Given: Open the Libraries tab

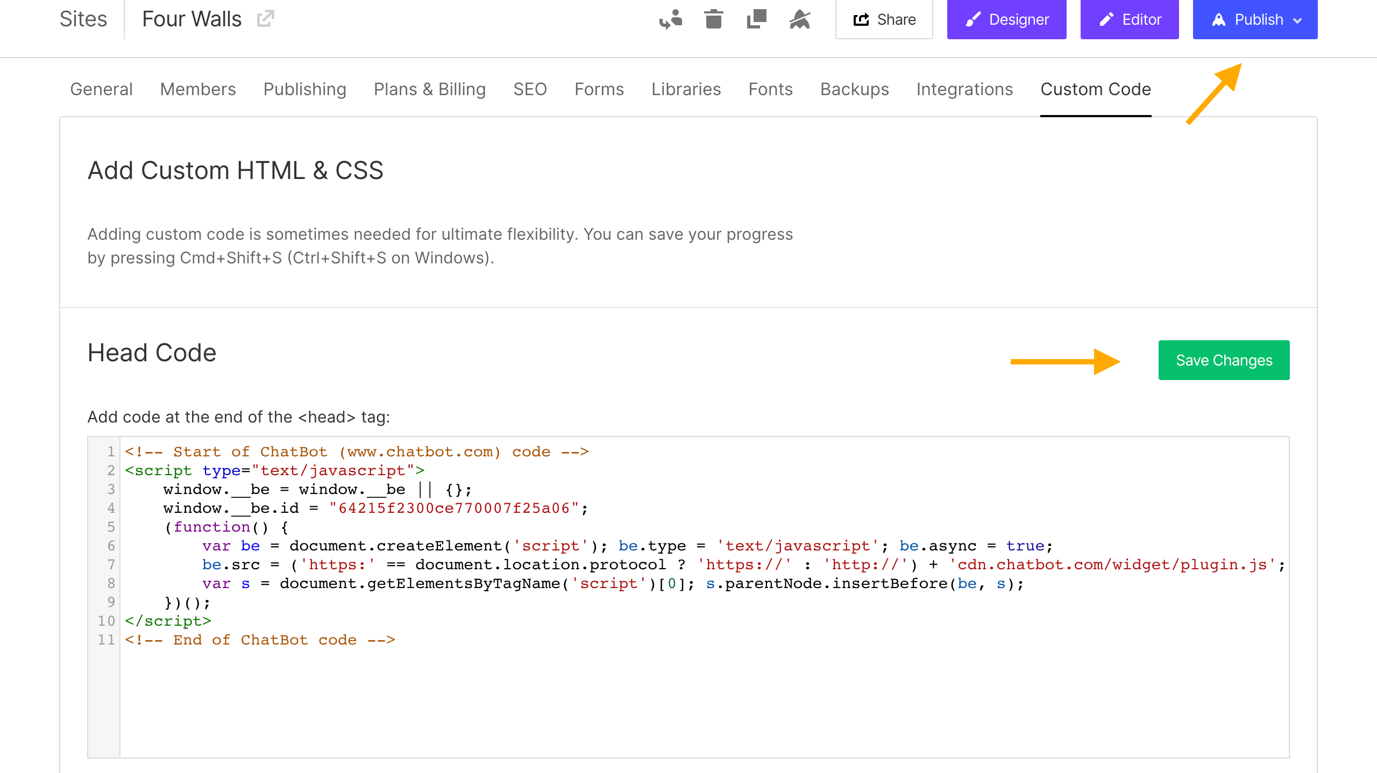Looking at the screenshot, I should (x=686, y=89).
